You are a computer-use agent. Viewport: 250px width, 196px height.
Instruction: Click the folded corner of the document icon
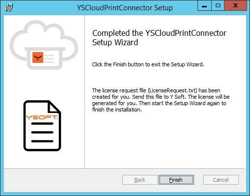tap(53, 107)
